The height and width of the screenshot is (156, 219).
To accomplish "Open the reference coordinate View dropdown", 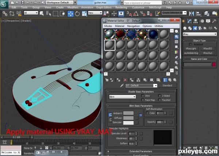I will [x=95, y=13].
